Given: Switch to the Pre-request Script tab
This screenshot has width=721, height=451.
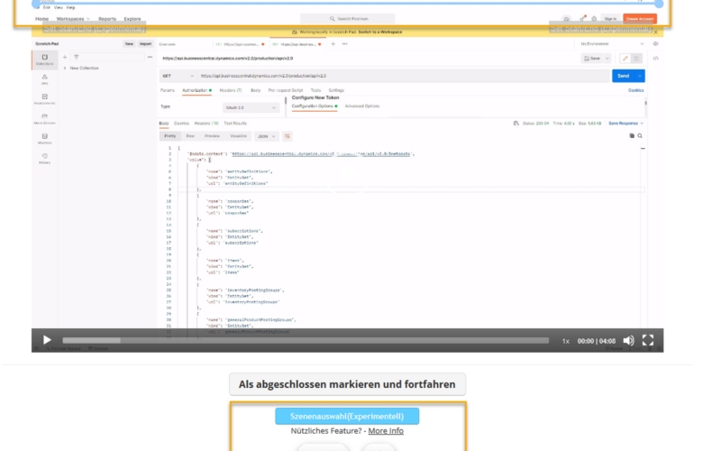Looking at the screenshot, I should point(286,90).
